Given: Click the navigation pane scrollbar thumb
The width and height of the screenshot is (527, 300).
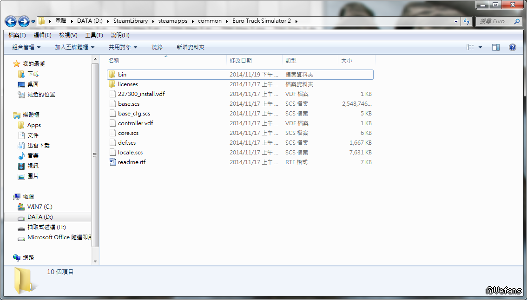Looking at the screenshot, I should pos(95,154).
